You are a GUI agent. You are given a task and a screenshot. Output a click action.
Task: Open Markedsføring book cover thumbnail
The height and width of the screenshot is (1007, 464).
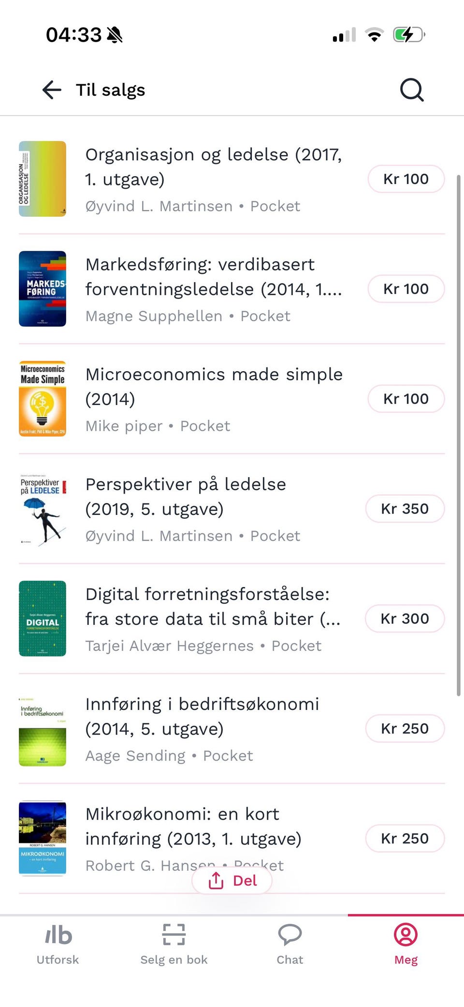43,289
